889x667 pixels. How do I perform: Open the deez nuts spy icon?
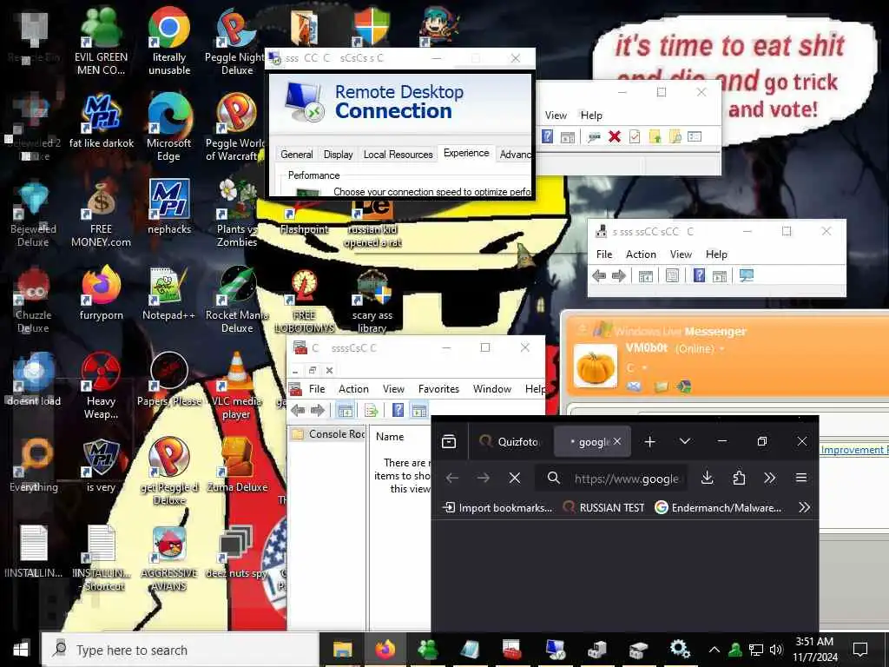pos(237,551)
